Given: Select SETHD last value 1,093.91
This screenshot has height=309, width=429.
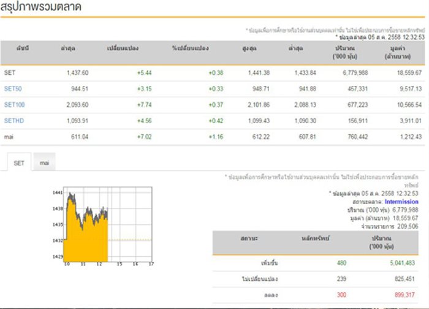Looking at the screenshot, I should (x=77, y=121).
